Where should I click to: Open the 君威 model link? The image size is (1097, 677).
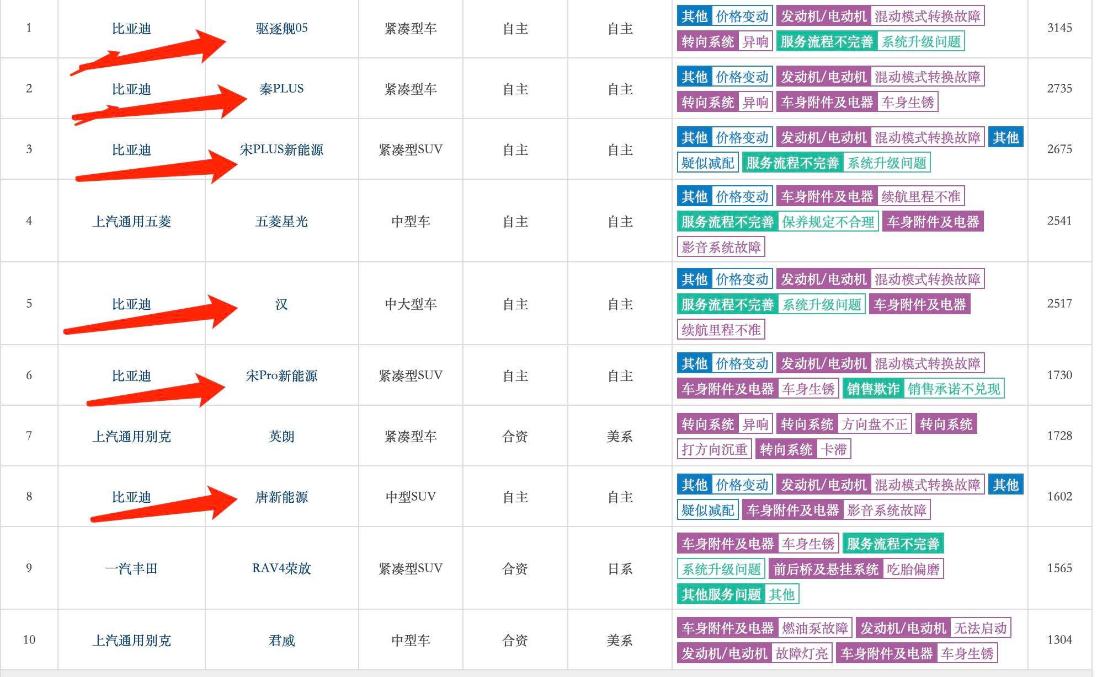point(281,640)
